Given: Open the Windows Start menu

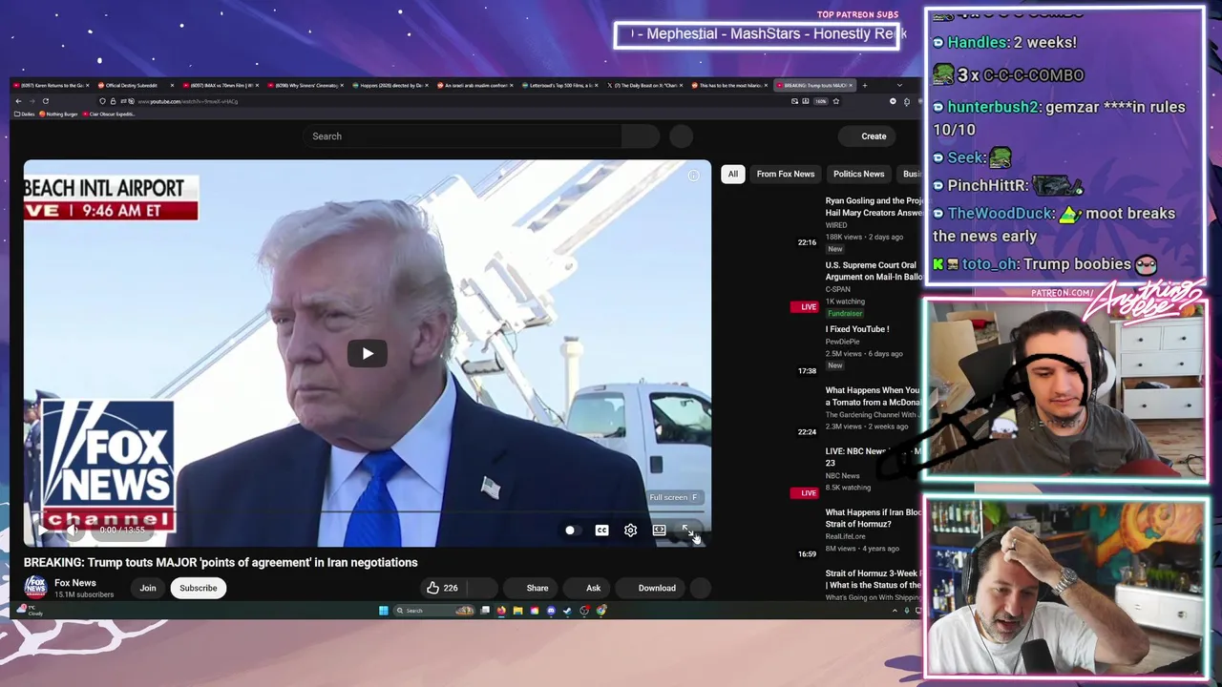Looking at the screenshot, I should 384,611.
